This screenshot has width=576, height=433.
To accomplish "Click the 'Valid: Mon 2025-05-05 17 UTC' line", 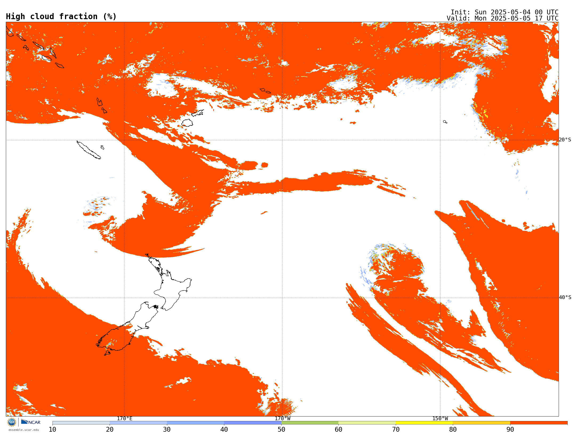I will pyautogui.click(x=503, y=18).
